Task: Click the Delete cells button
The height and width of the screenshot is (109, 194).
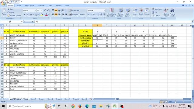Action: 141,12
